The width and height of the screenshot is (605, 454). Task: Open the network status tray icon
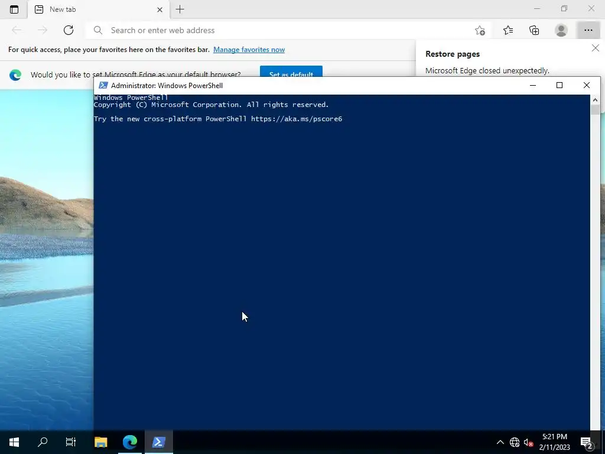[515, 442]
